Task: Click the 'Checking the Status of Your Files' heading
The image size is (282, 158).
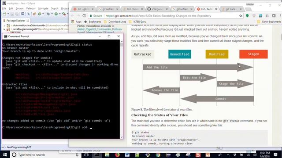Action: (160, 115)
